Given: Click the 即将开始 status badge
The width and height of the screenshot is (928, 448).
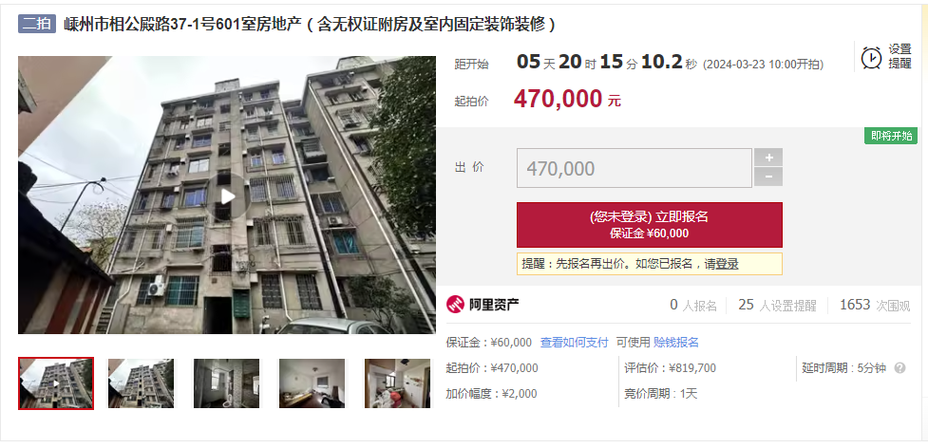Looking at the screenshot, I should point(891,136).
